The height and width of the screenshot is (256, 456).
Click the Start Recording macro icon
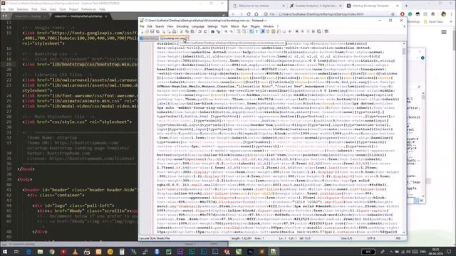(x=297, y=31)
